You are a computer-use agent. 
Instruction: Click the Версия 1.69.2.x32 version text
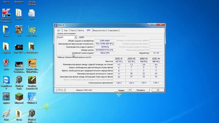click(84, 90)
